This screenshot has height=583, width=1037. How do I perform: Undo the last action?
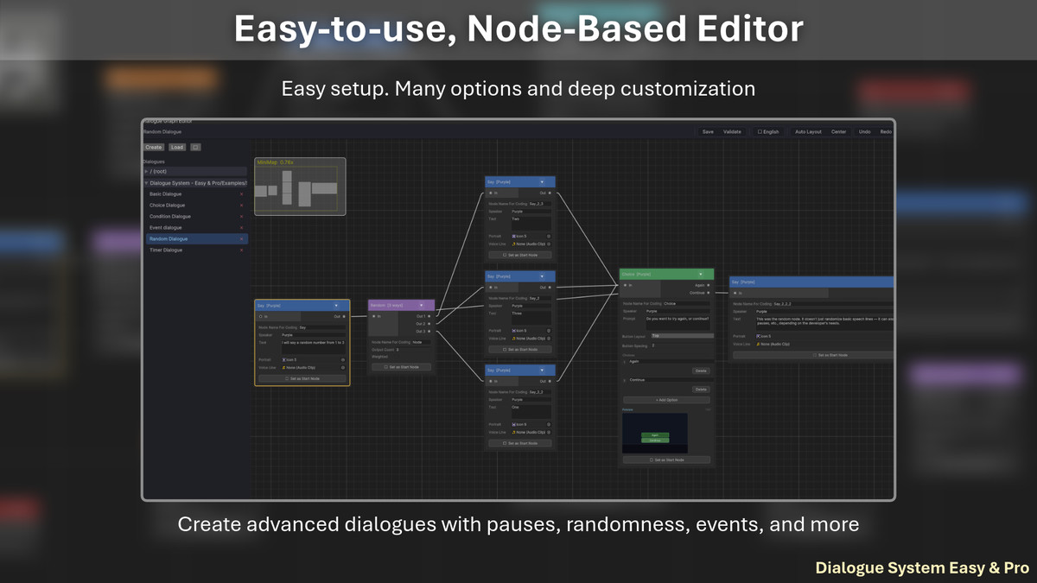(x=864, y=132)
